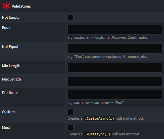Click the .CustomAsync(...) code snippet
Screen dimensions: 164x139
99,118
